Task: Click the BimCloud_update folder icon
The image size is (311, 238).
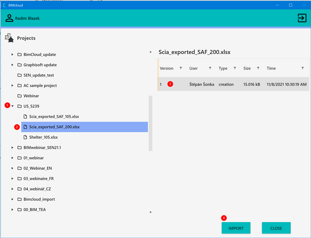Action: point(19,54)
